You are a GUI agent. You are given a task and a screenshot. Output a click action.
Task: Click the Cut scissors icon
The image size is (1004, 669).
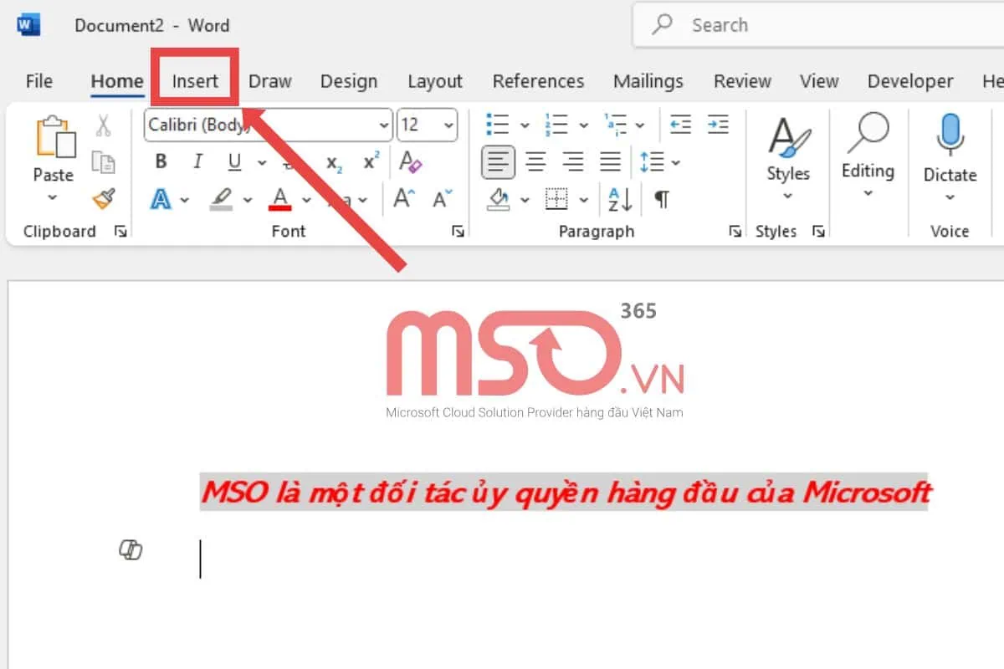point(105,125)
